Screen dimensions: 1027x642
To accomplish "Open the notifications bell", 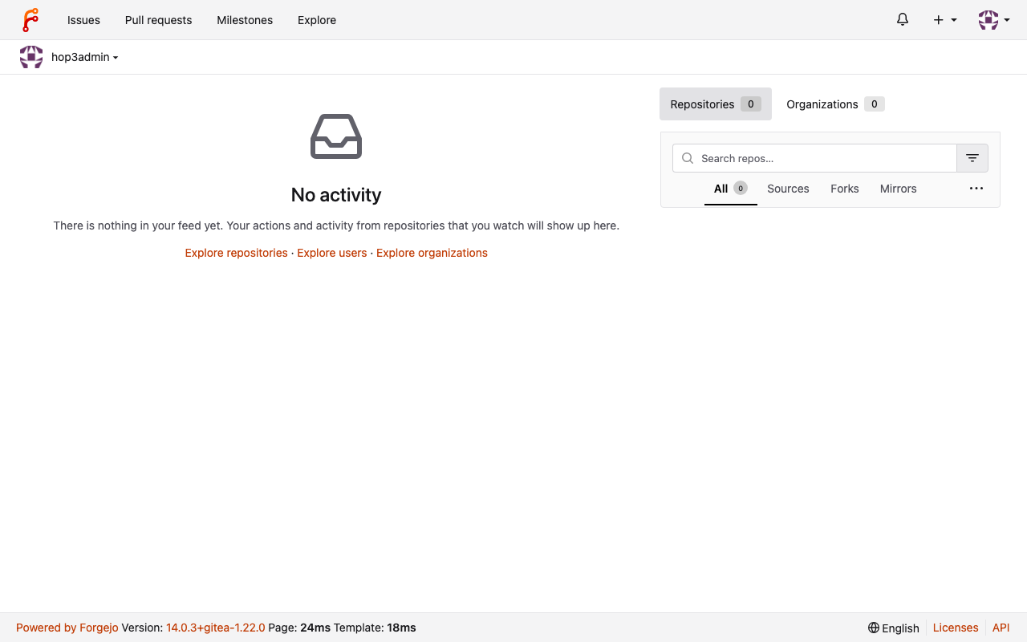I will coord(903,20).
